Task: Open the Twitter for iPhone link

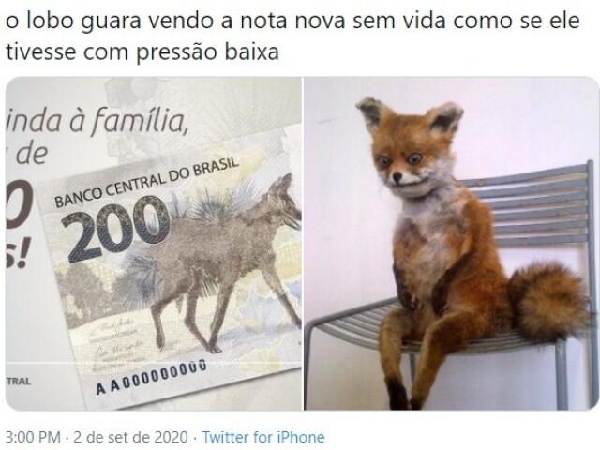Action: tap(263, 437)
